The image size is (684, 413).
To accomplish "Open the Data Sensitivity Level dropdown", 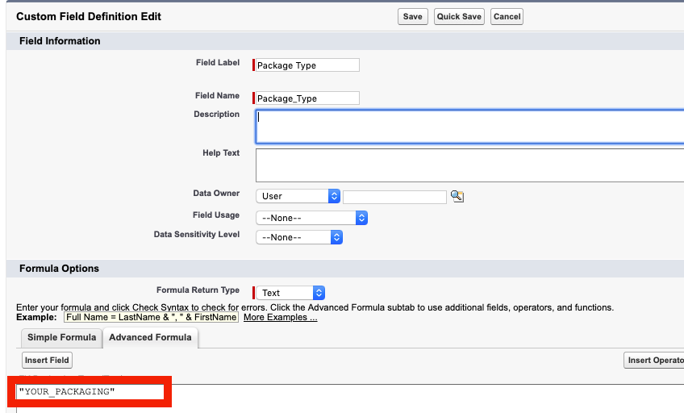I will pos(299,237).
